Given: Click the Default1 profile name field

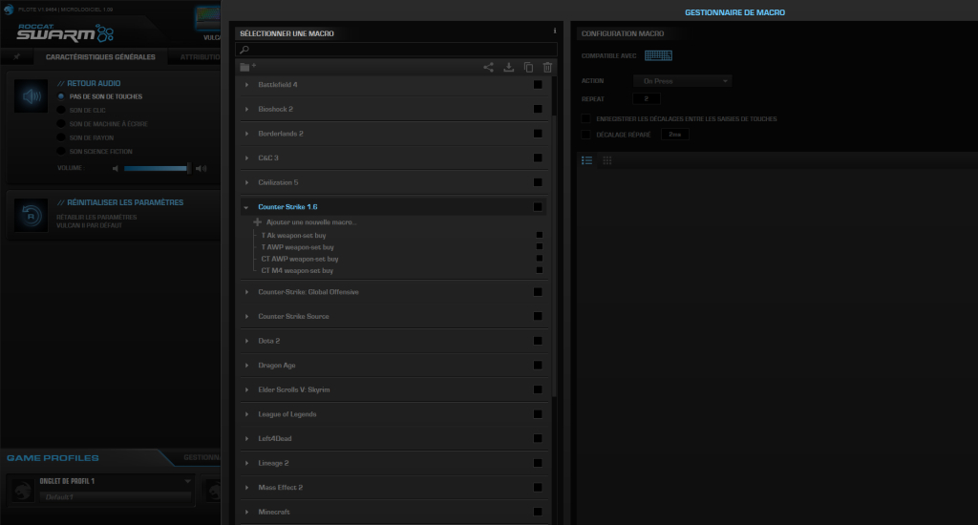Looking at the screenshot, I should tap(116, 497).
